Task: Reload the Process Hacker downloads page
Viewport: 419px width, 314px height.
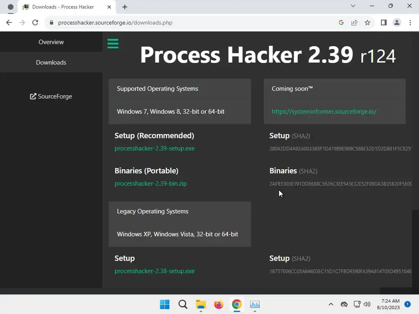Action: (35, 23)
